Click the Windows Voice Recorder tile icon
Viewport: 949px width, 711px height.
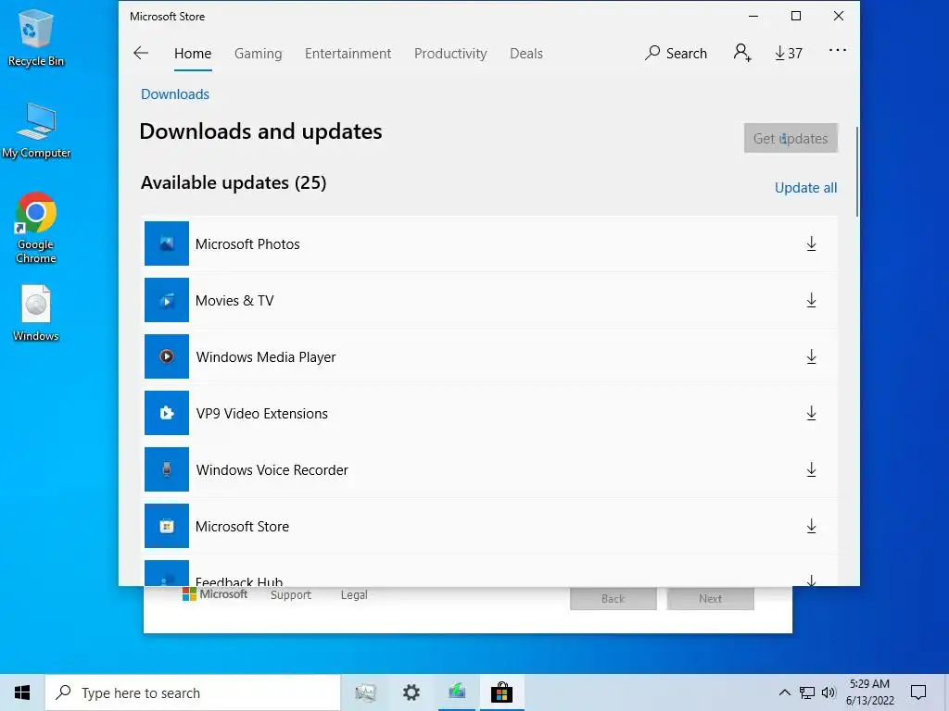[167, 469]
